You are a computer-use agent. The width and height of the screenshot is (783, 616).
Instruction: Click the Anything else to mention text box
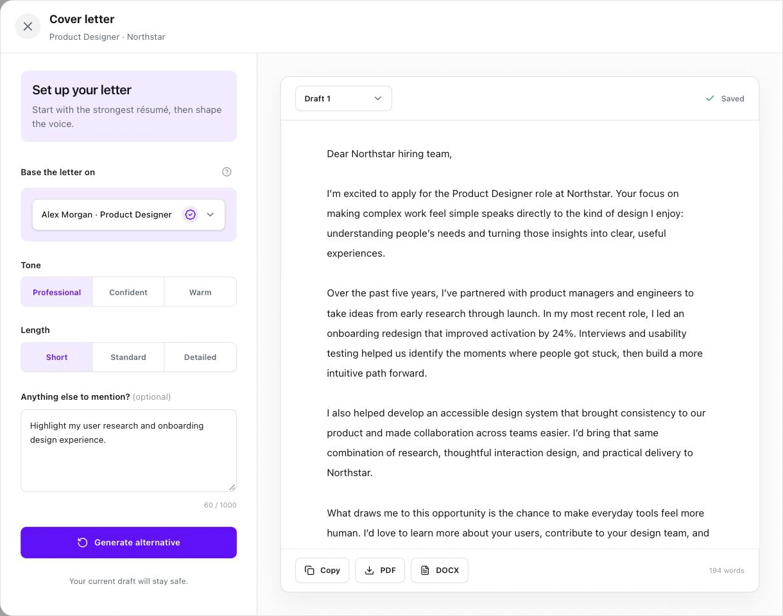pyautogui.click(x=128, y=450)
